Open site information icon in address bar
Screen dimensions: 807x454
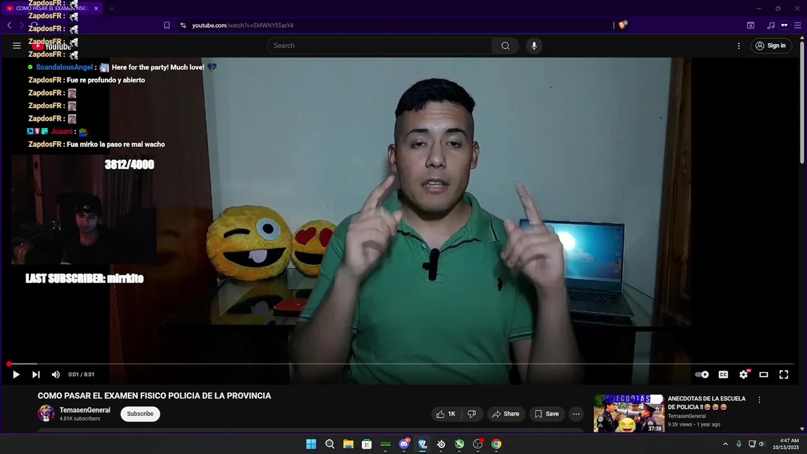[183, 25]
